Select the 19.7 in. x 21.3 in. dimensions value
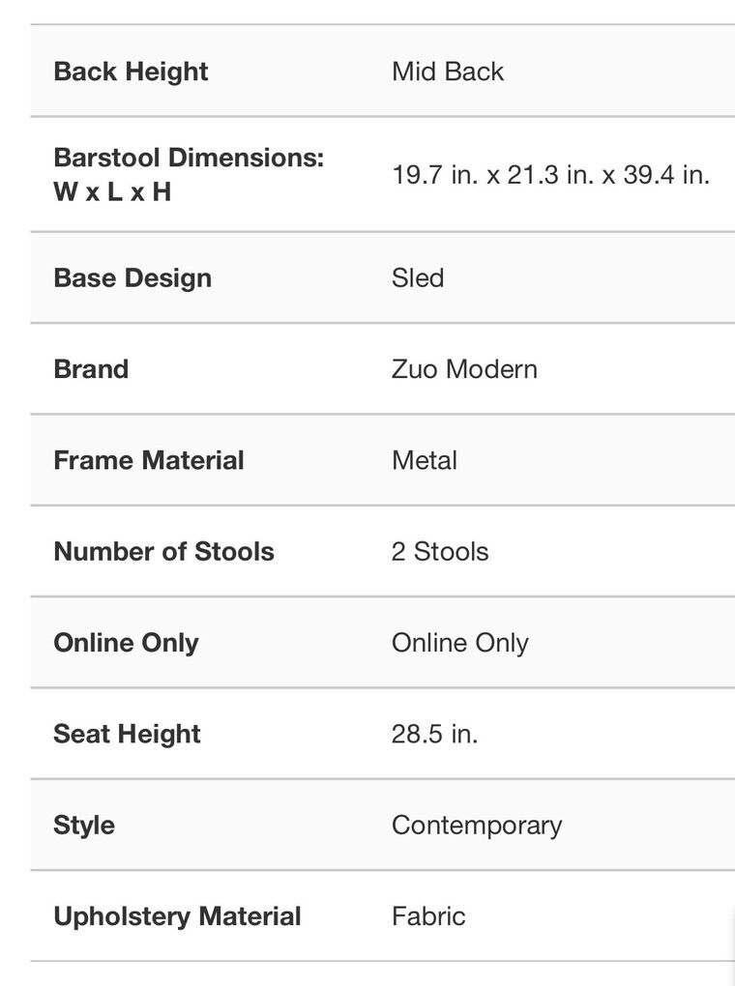 click(550, 175)
